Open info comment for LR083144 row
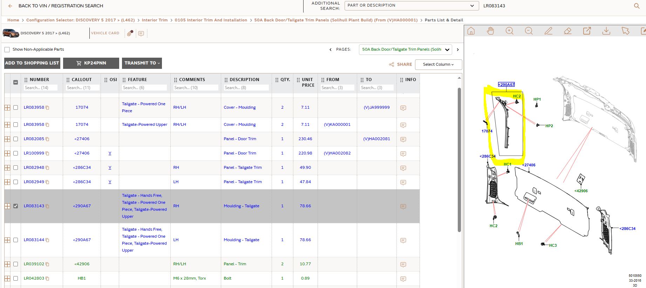Viewport: 646px width, 288px height. tap(403, 240)
